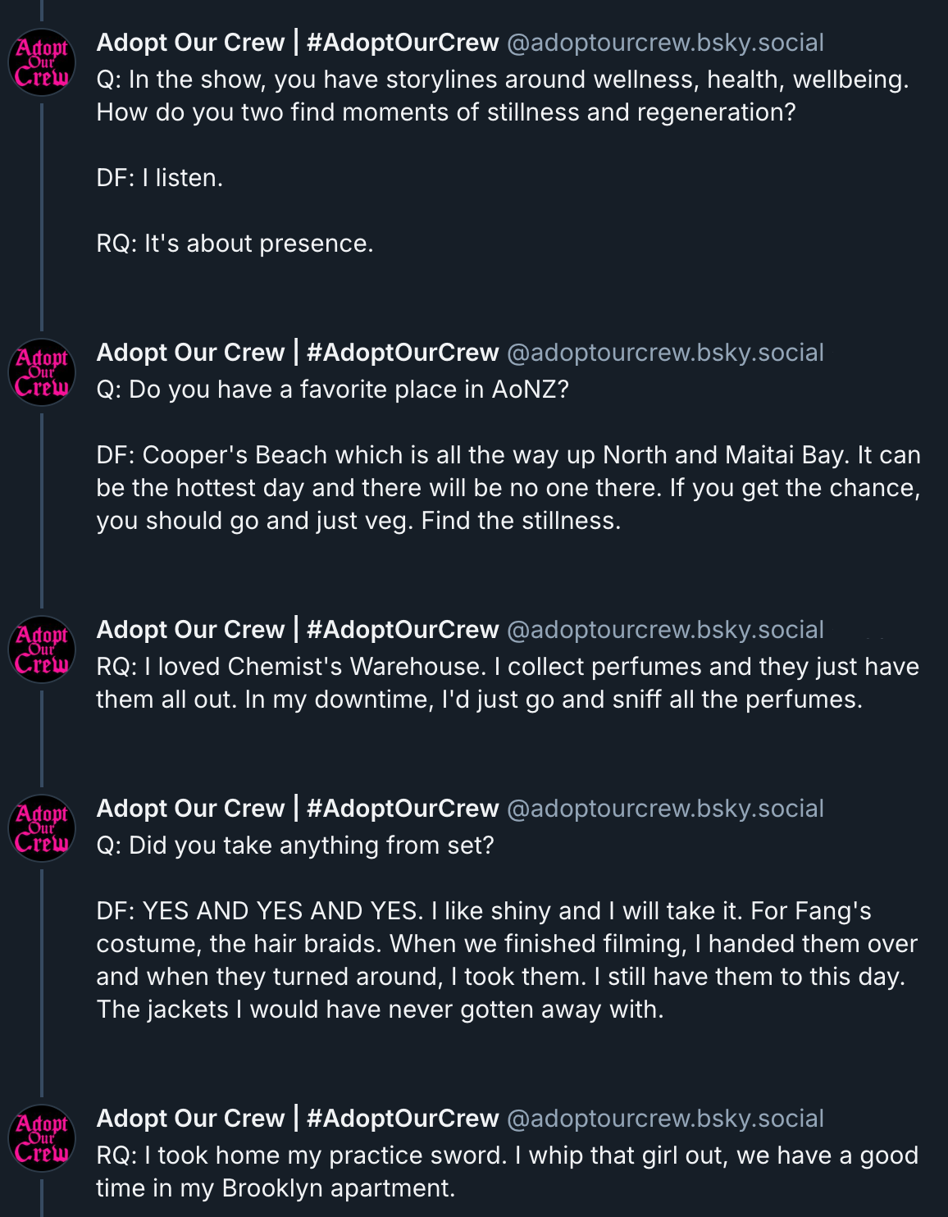Click avatar beside the wellness storylines post

(42, 63)
